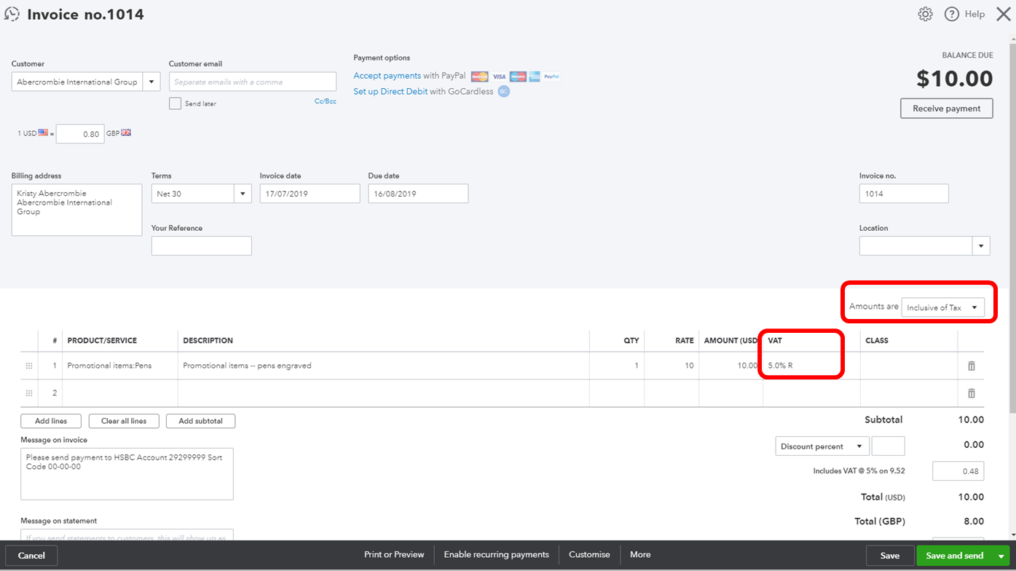This screenshot has width=1016, height=571.
Task: Delete line 2 with the trash icon
Action: coord(971,393)
